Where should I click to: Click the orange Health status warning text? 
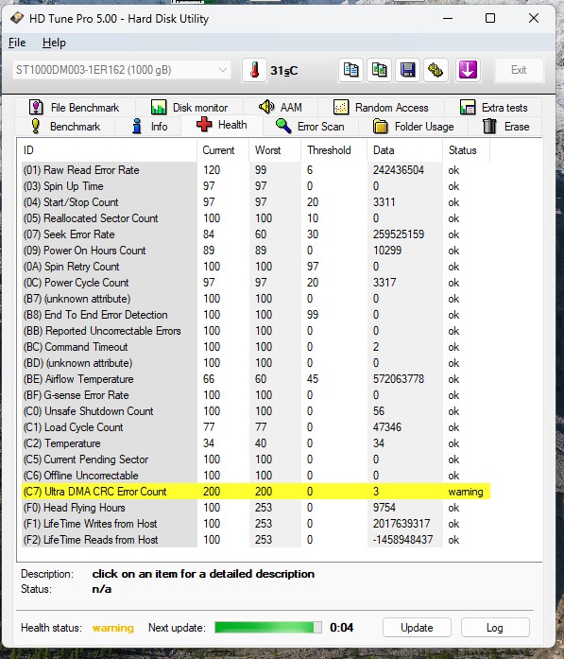point(113,628)
